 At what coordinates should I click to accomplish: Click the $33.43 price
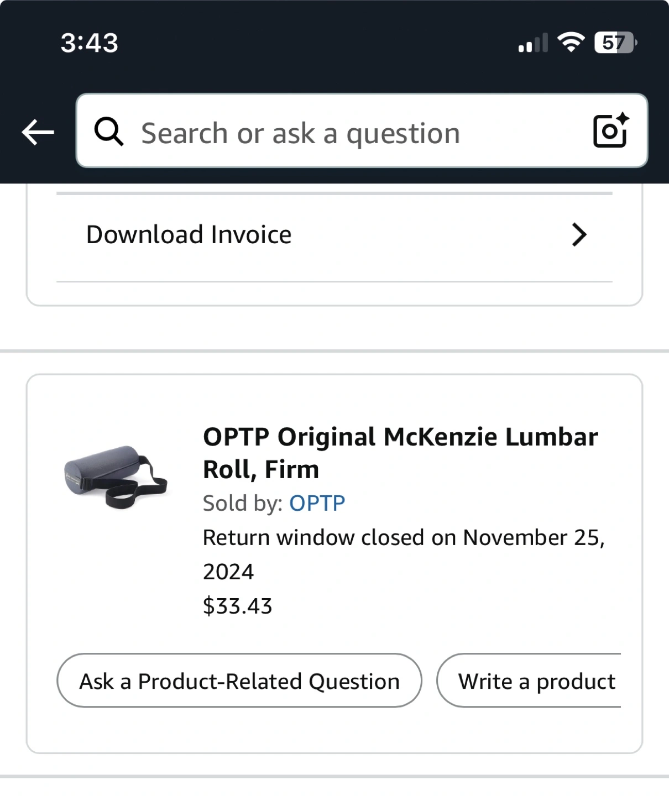coord(238,606)
